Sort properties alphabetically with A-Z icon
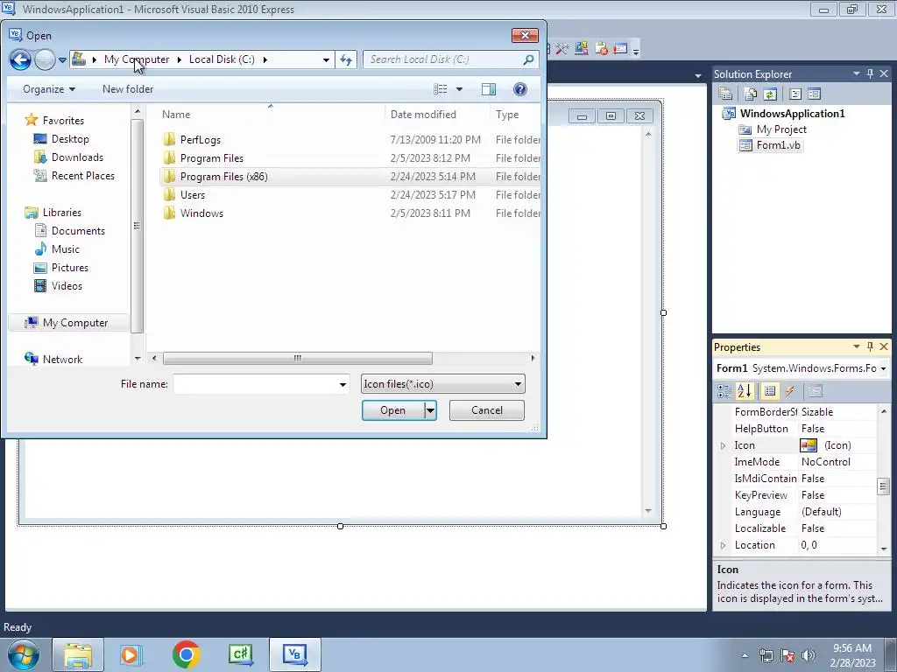 pos(745,391)
